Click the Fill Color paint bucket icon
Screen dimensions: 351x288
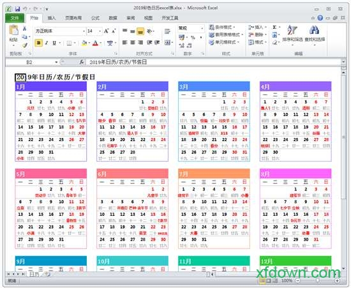pyautogui.click(x=84, y=43)
